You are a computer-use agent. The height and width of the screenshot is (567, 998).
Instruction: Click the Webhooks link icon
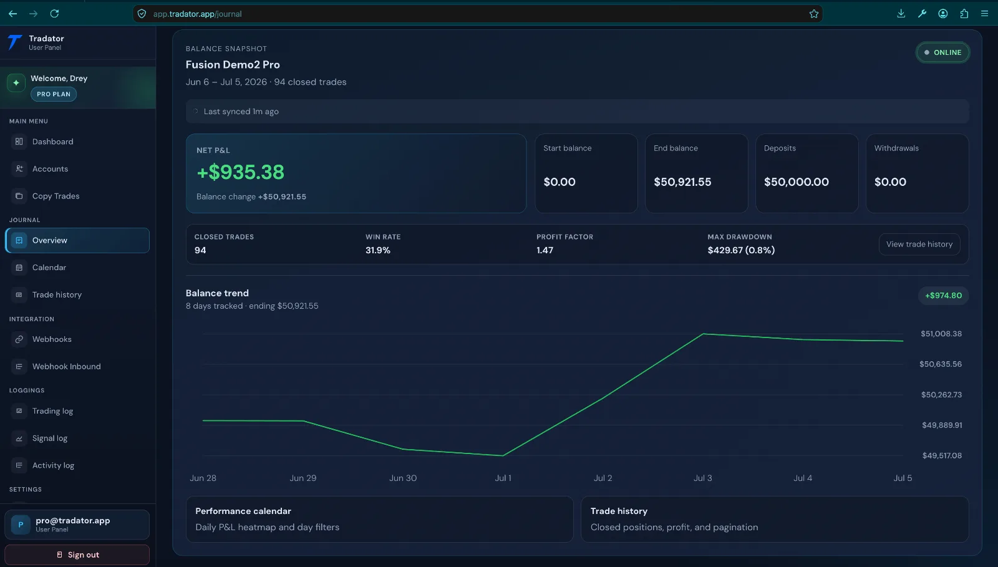pyautogui.click(x=19, y=339)
